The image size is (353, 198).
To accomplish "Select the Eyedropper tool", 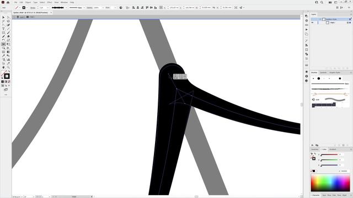I will point(3,56).
